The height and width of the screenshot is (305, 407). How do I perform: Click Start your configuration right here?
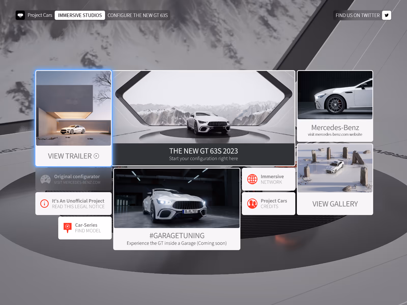203,159
